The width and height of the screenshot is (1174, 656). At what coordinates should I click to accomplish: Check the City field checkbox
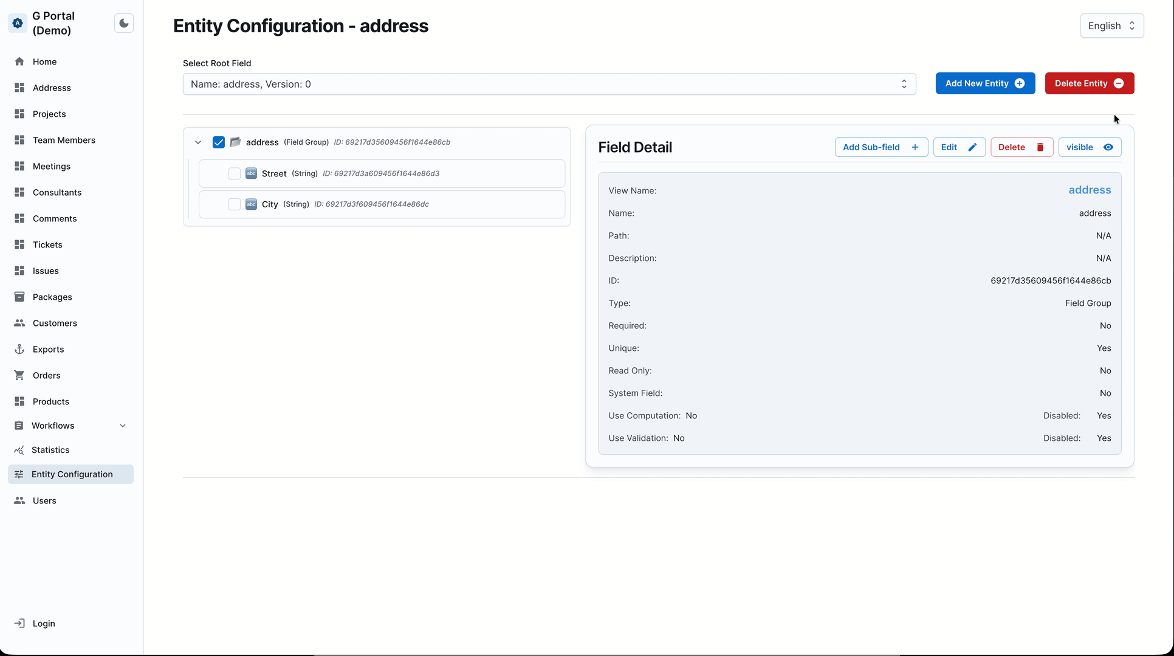coord(235,204)
